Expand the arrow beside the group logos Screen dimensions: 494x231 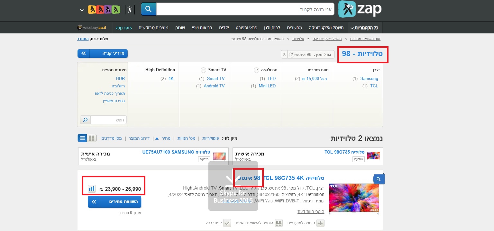82,10
